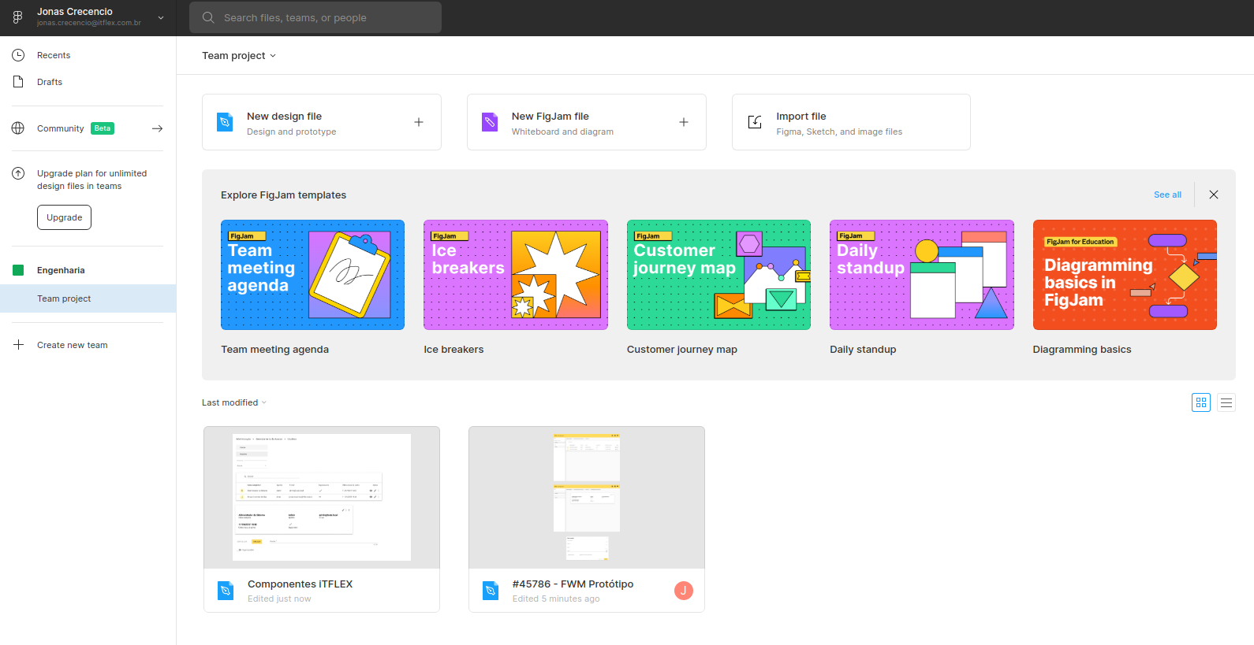Open Diagramming basics template thumbnail
Viewport: 1254px width, 645px height.
(x=1125, y=275)
